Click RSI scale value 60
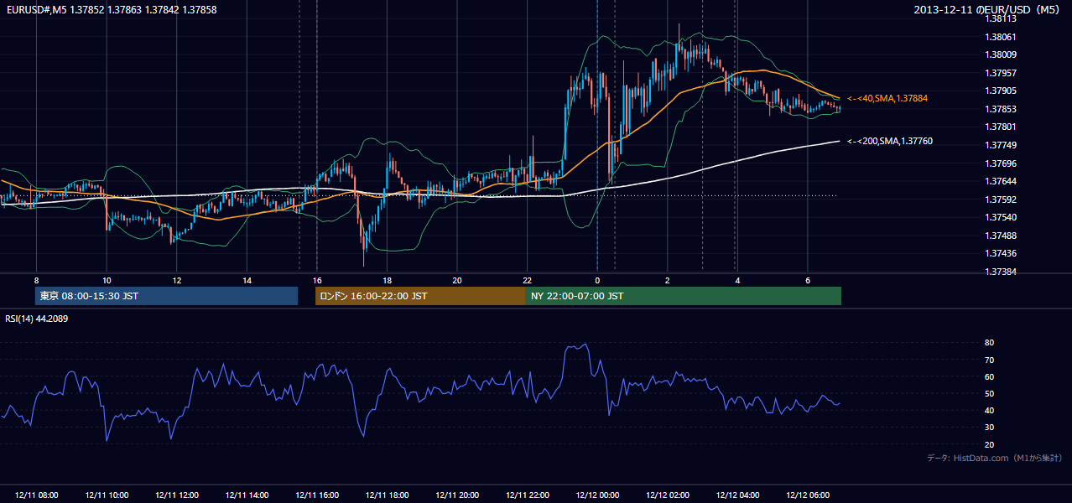 [x=989, y=376]
